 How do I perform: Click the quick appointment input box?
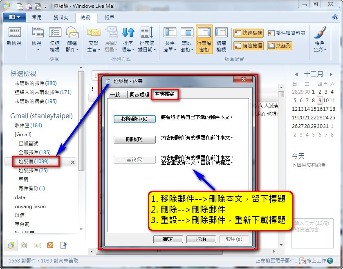(x=312, y=233)
